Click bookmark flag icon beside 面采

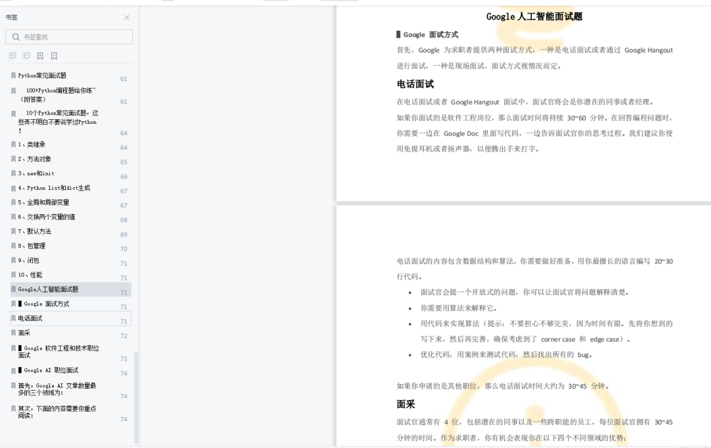point(13,333)
